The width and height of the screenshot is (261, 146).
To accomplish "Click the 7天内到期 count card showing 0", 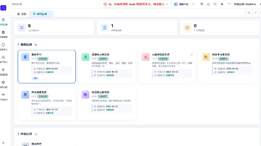I will (220, 28).
